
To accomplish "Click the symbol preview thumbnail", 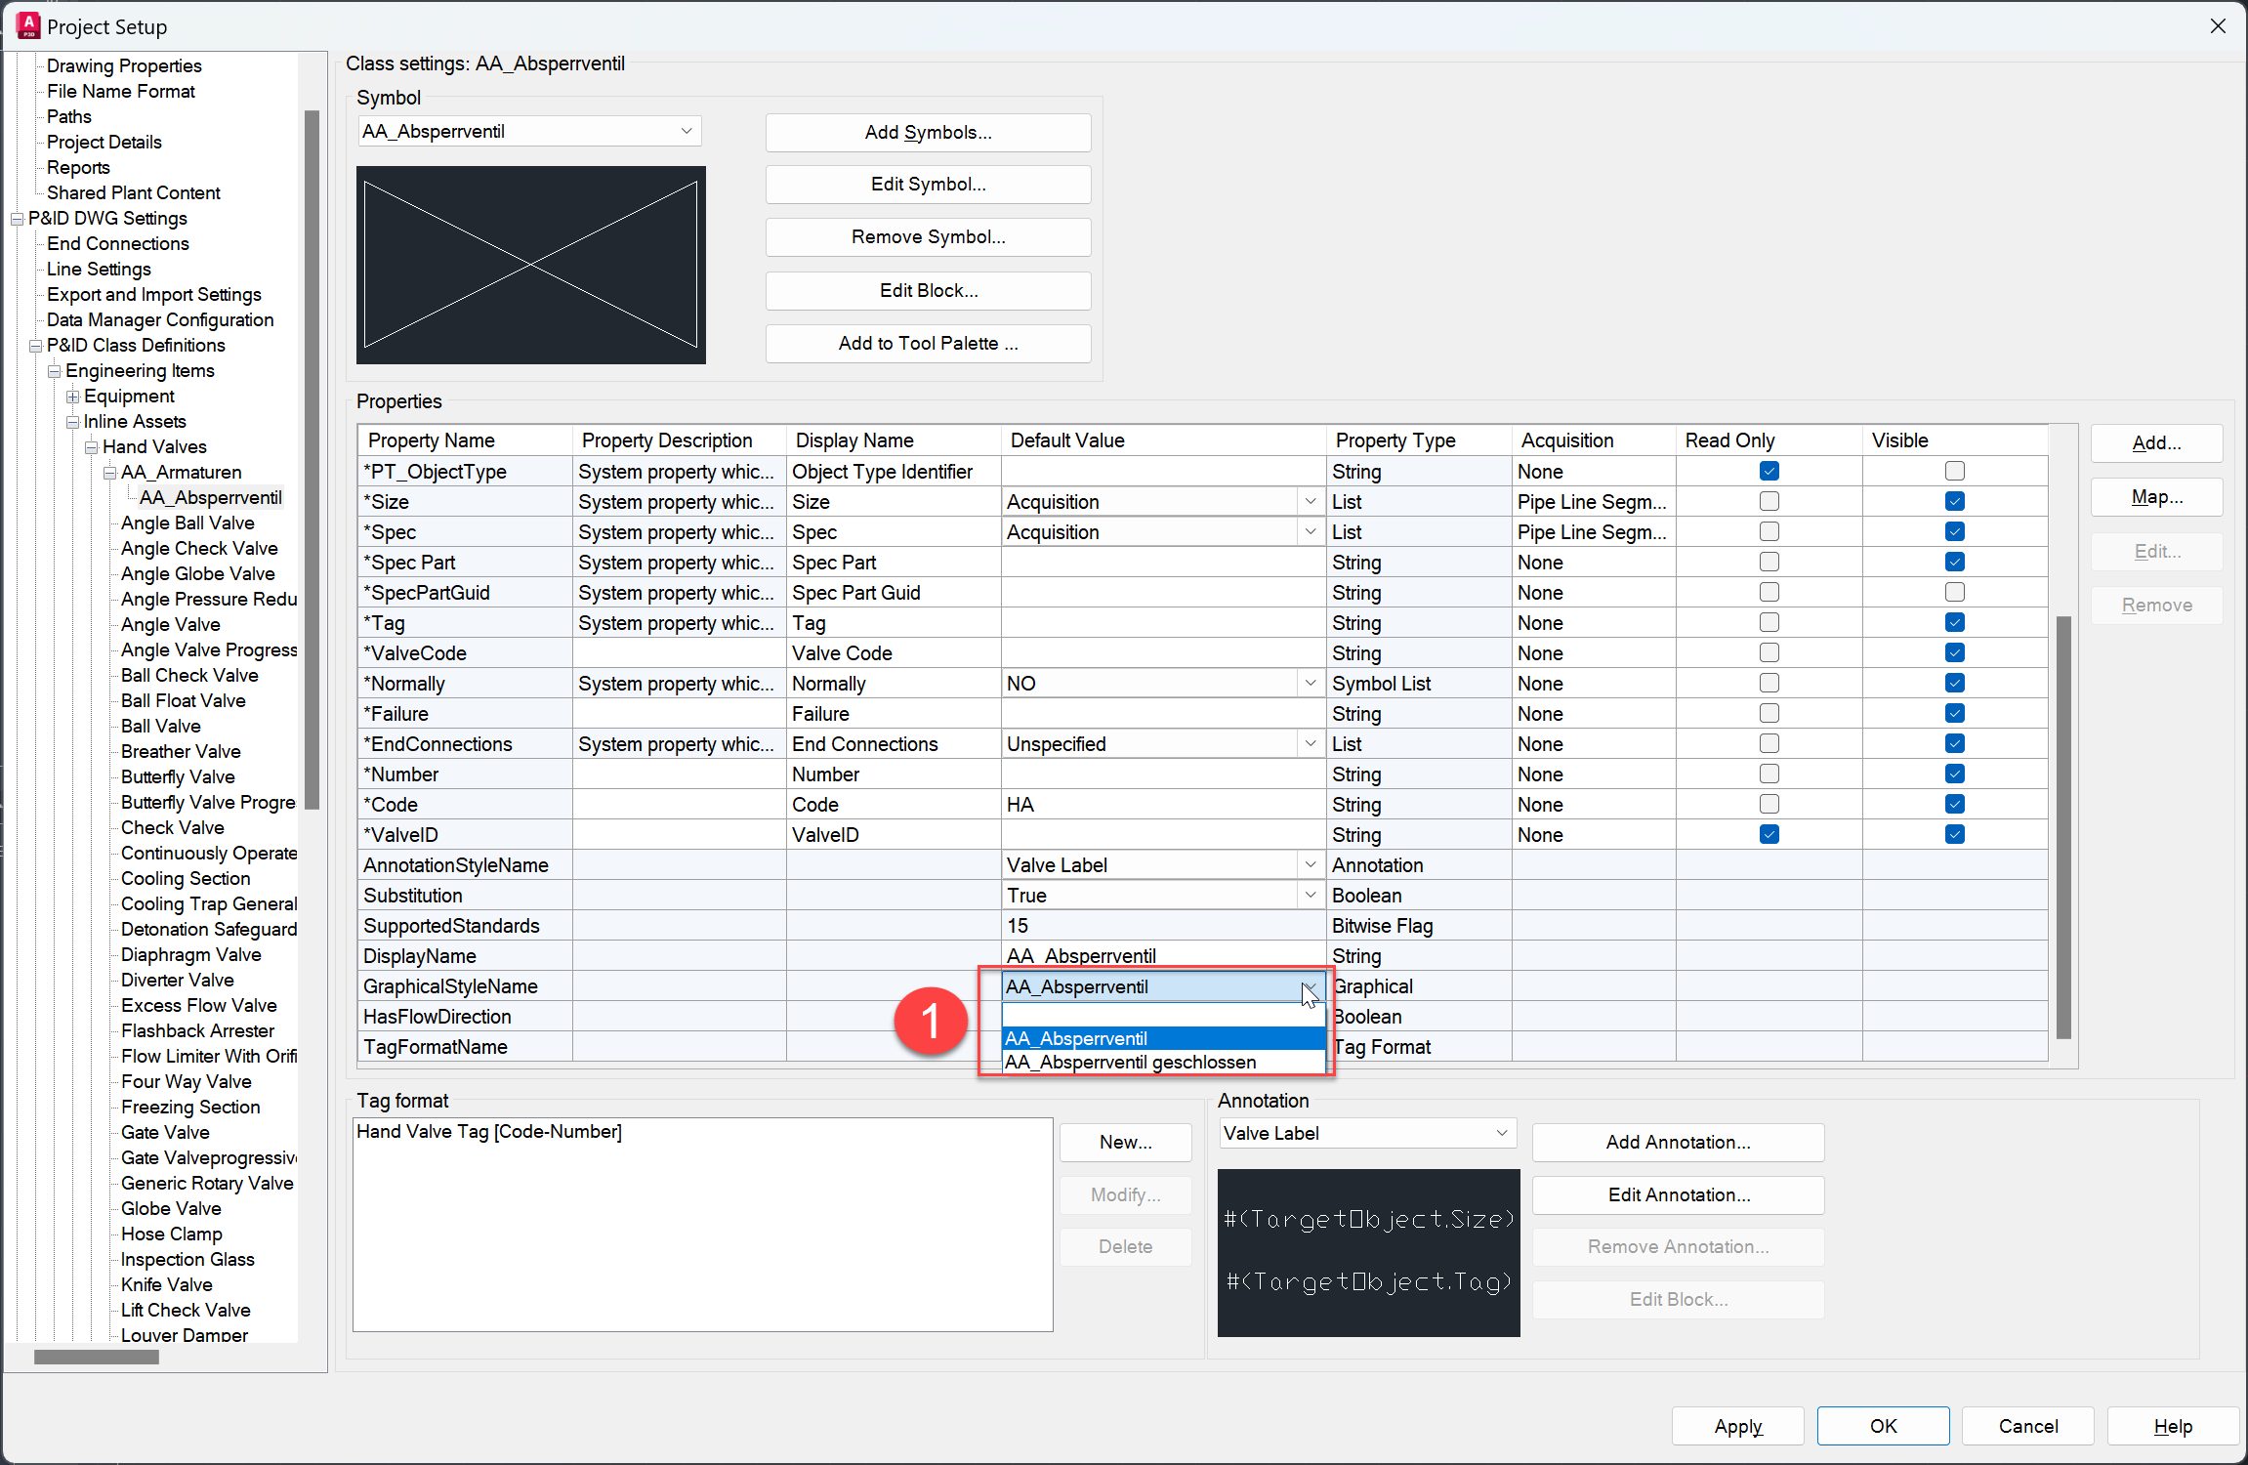I will (530, 265).
